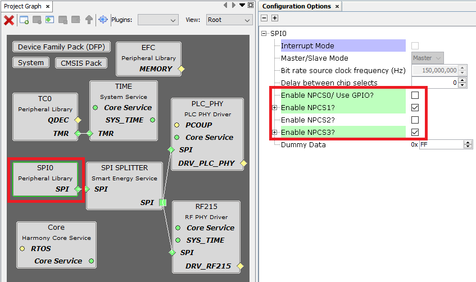
Task: Click the add new group icon
Action: (24, 20)
